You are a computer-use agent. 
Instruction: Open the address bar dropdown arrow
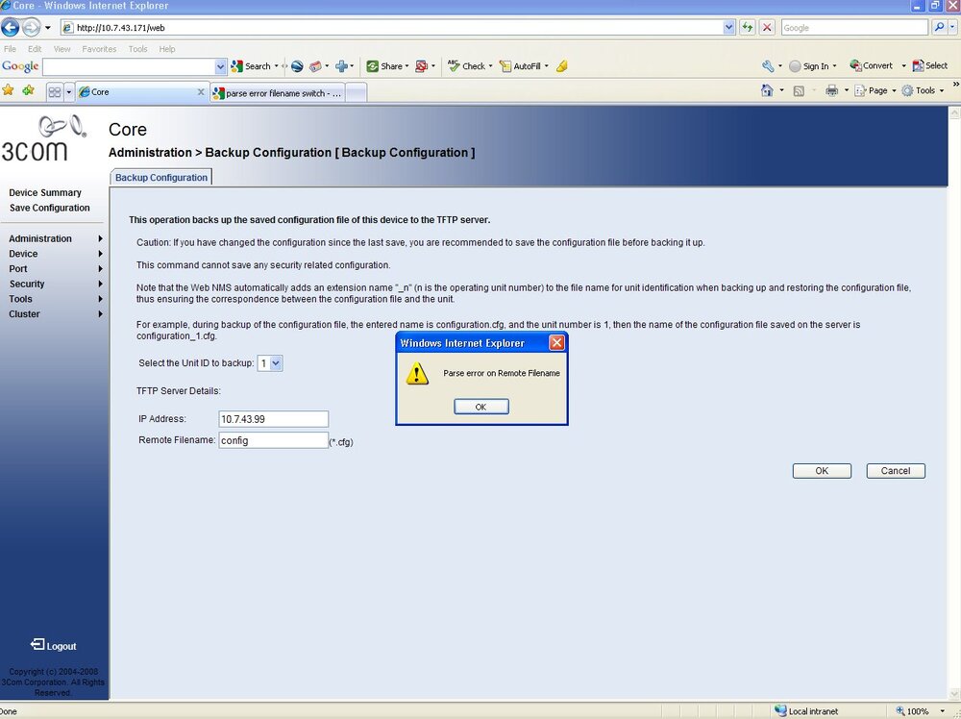[728, 28]
